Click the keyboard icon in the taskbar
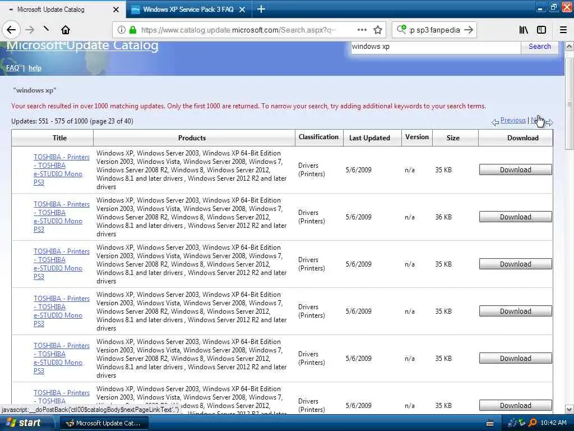The image size is (574, 431). [490, 423]
